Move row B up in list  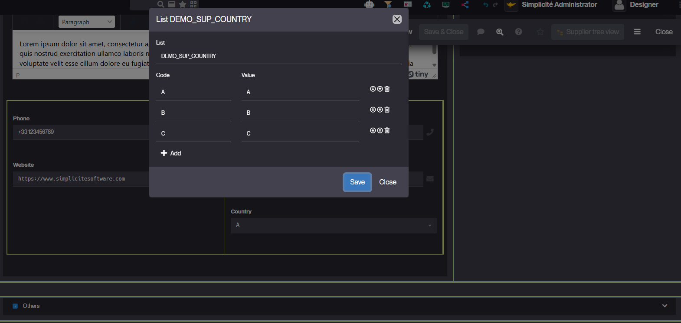point(380,110)
